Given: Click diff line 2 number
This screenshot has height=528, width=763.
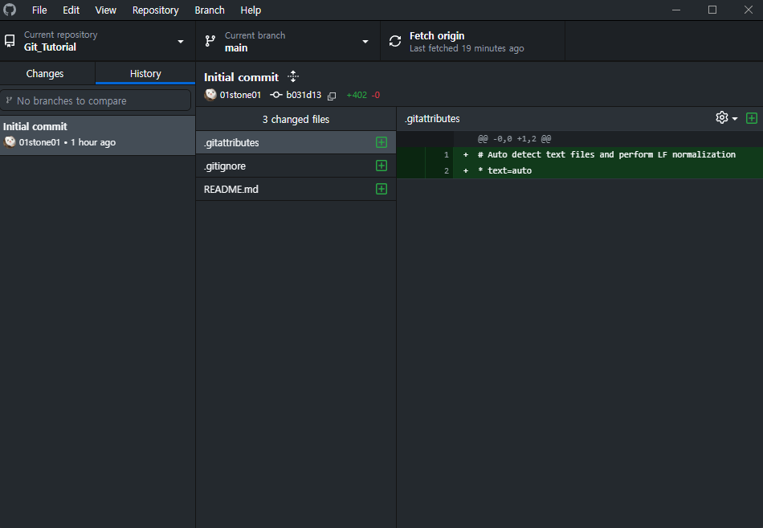Looking at the screenshot, I should (447, 171).
